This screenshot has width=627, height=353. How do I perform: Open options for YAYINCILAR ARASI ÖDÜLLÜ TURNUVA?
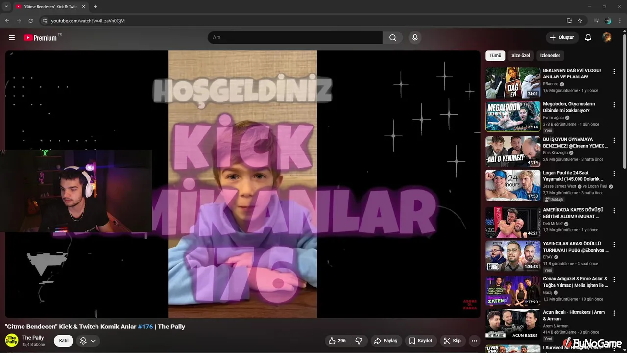point(614,244)
